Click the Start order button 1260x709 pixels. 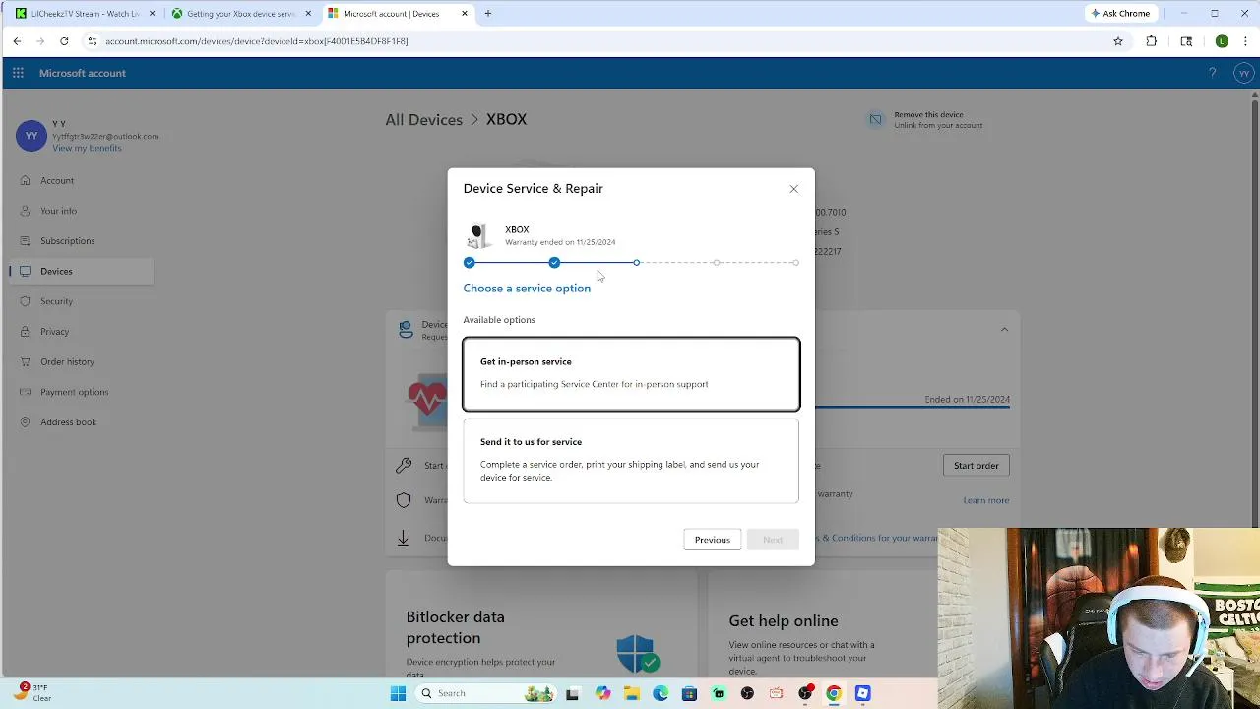coord(976,466)
